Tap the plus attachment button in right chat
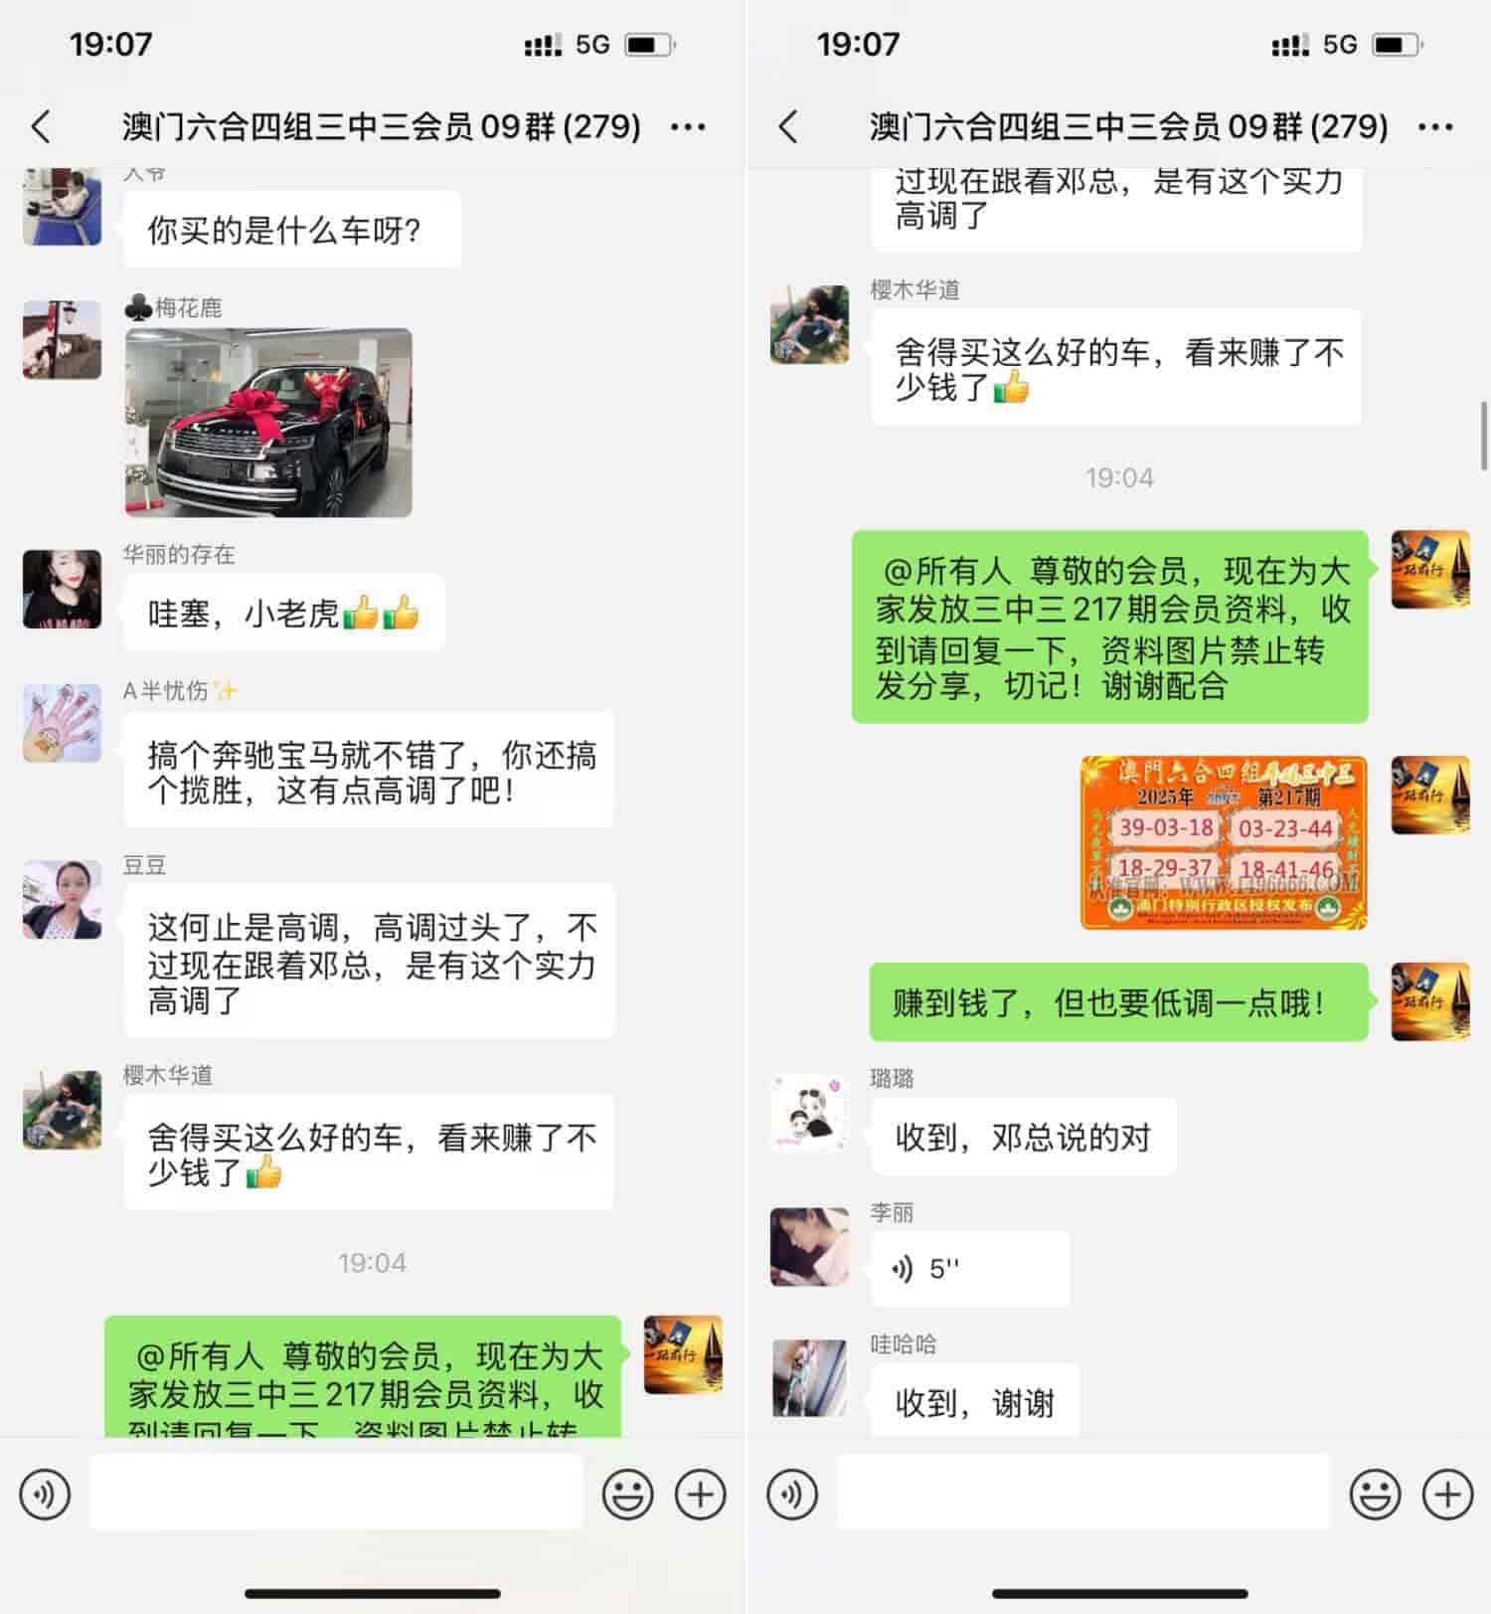Viewport: 1491px width, 1614px height. point(1448,1494)
